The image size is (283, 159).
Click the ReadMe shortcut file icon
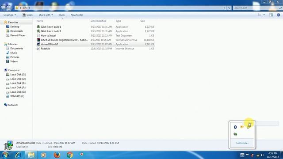[38, 49]
